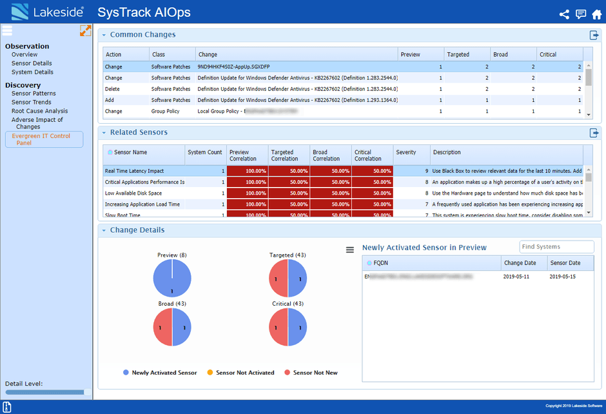The height and width of the screenshot is (414, 606).
Task: Toggle Newly Activated Sensor legend item
Action: tap(160, 373)
